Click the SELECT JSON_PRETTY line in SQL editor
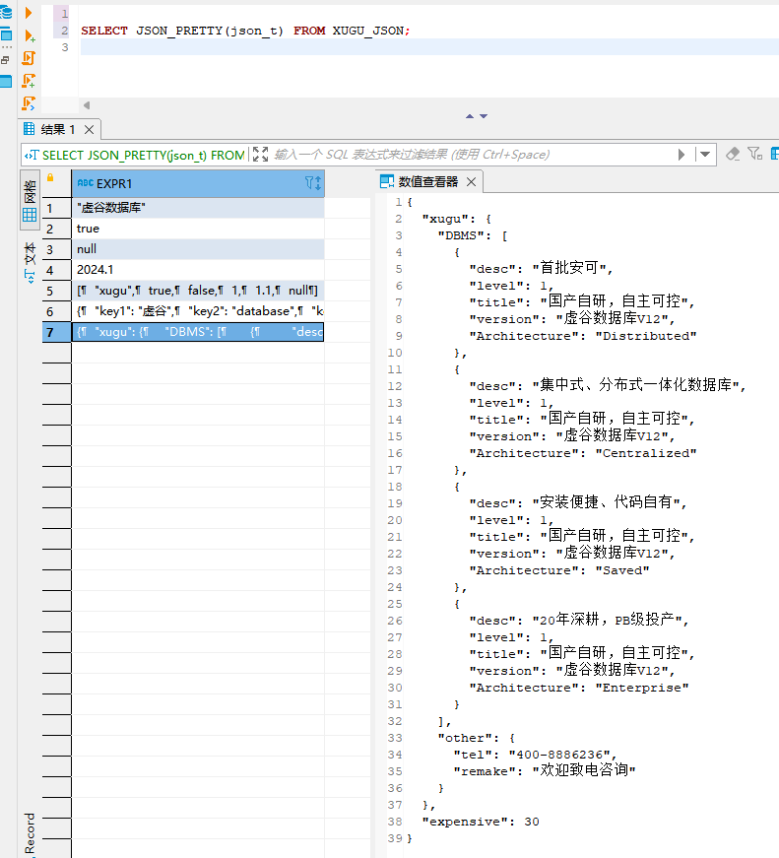 click(x=245, y=31)
